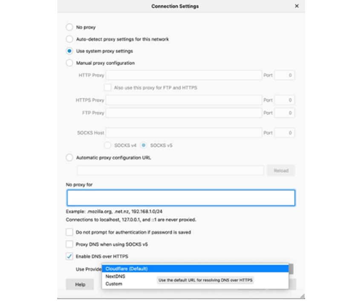Enable Manual proxy configuration
Image resolution: width=361 pixels, height=301 pixels.
tap(69, 63)
